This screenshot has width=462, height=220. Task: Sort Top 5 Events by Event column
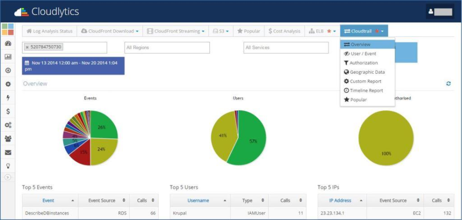(51, 200)
